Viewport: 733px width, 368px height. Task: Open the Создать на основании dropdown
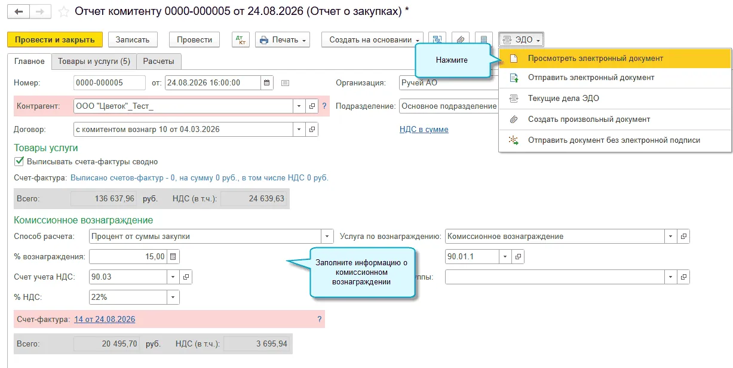point(372,40)
